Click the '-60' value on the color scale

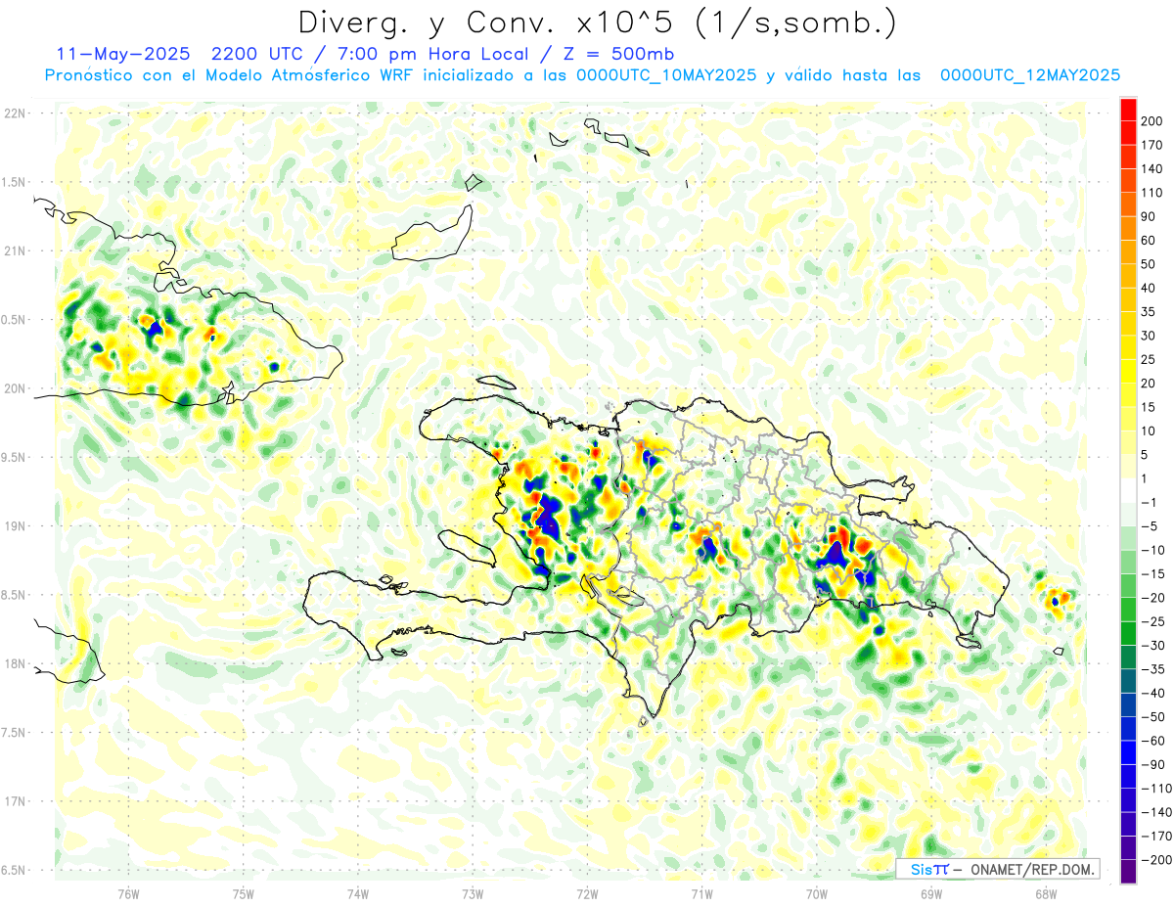[1152, 741]
